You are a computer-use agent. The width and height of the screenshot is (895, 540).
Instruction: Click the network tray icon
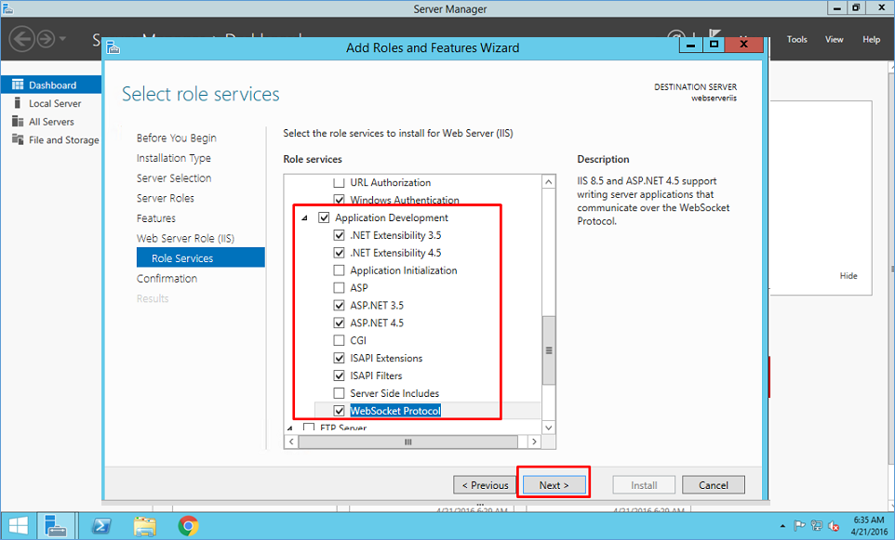(816, 526)
